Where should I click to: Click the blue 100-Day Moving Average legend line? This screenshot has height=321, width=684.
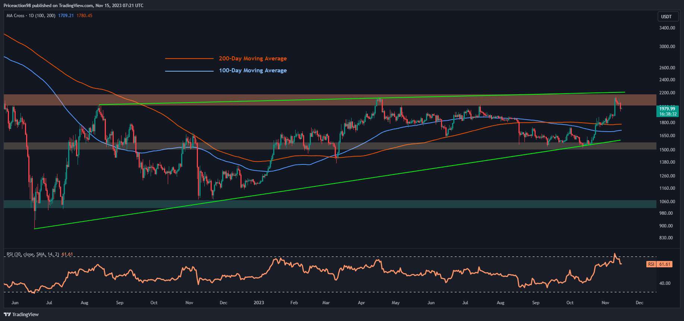[189, 70]
